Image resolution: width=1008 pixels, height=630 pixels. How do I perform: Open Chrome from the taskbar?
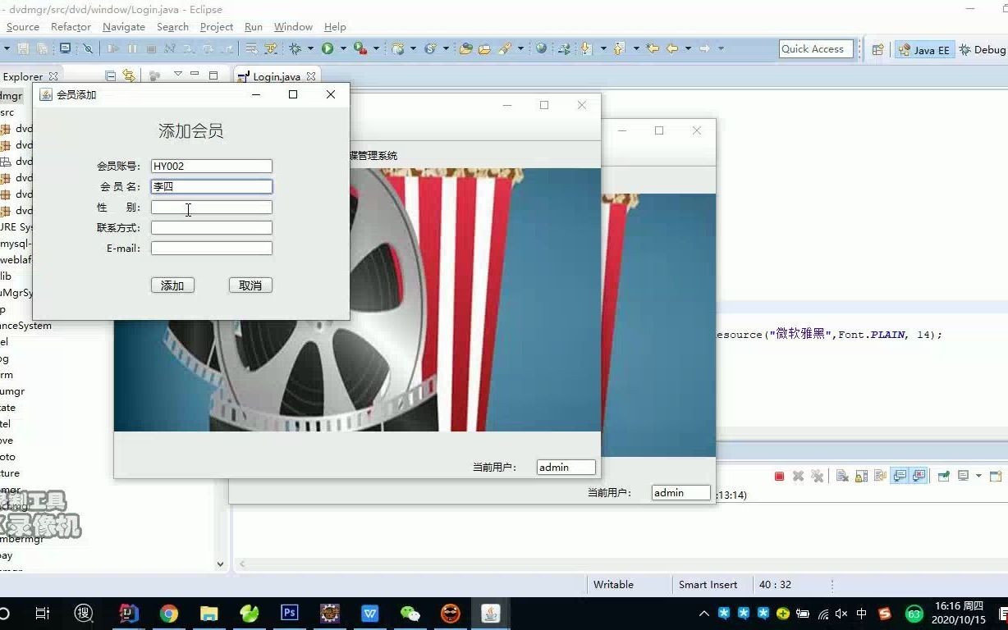167,613
